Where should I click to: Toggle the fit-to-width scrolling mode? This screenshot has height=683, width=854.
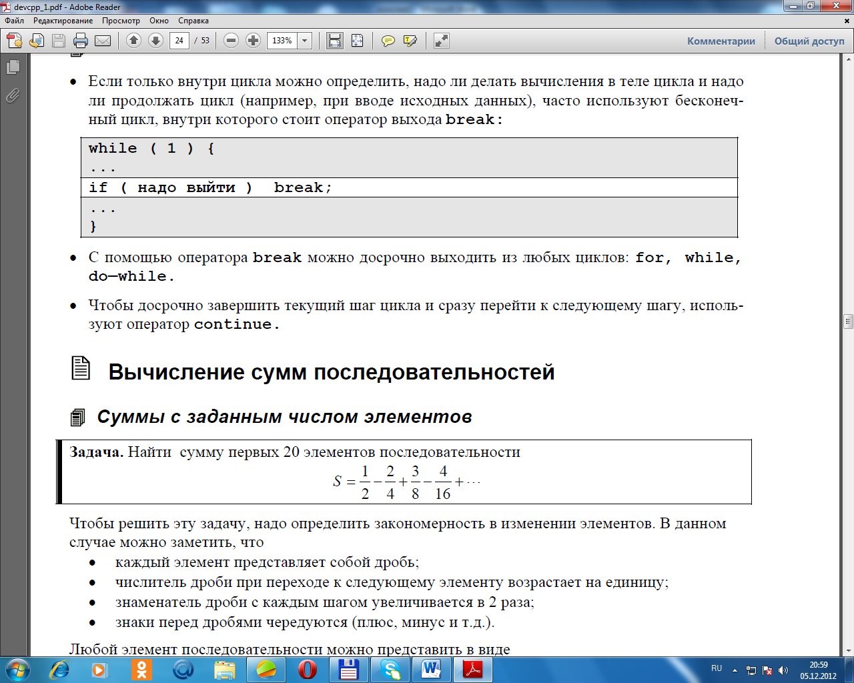click(335, 41)
